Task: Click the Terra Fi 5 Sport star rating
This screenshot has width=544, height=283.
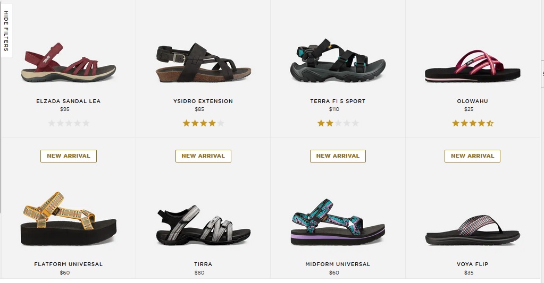Action: coord(338,123)
